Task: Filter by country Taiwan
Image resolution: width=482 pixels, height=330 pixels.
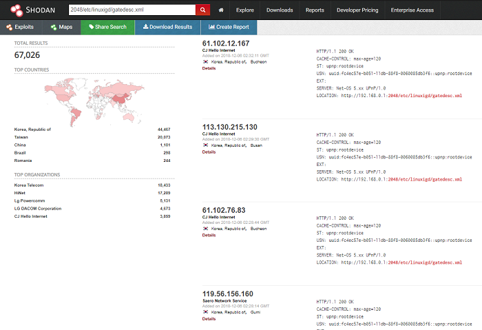Action: coord(21,137)
